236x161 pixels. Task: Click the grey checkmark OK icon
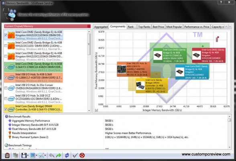75,155
